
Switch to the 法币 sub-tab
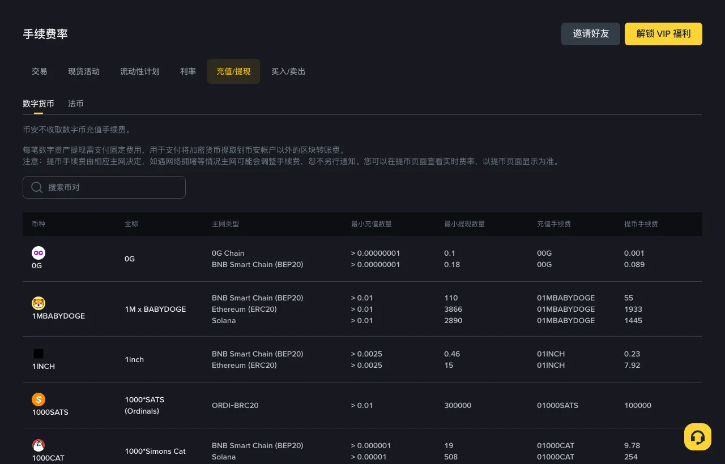(x=76, y=104)
